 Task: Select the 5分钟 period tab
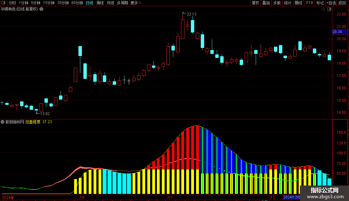tap(36, 3)
